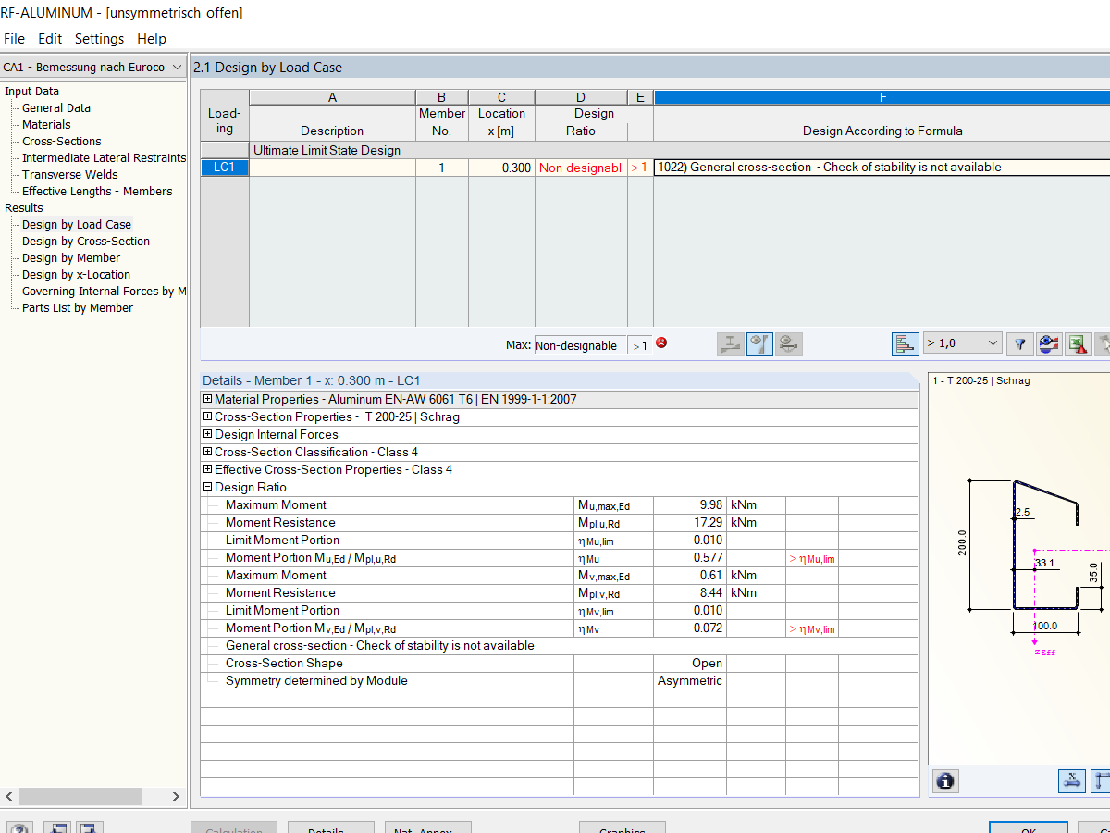Open the Settings menu
The height and width of the screenshot is (833, 1110).
pyautogui.click(x=99, y=39)
